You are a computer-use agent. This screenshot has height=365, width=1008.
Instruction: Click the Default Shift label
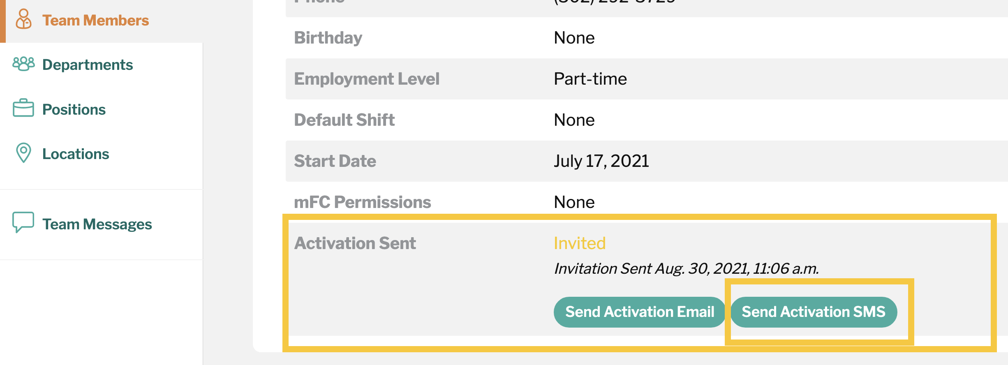344,120
